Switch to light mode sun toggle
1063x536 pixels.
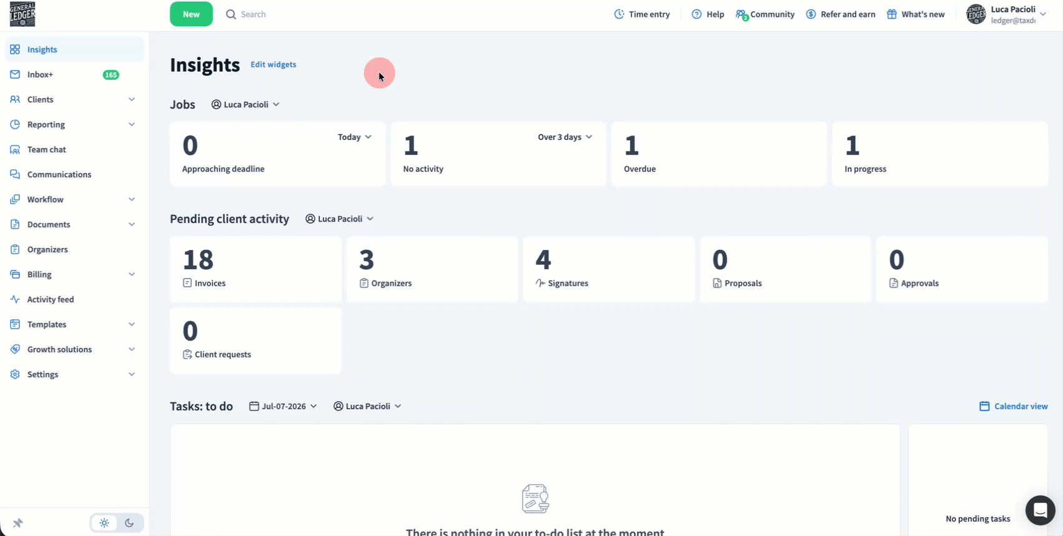coord(104,523)
